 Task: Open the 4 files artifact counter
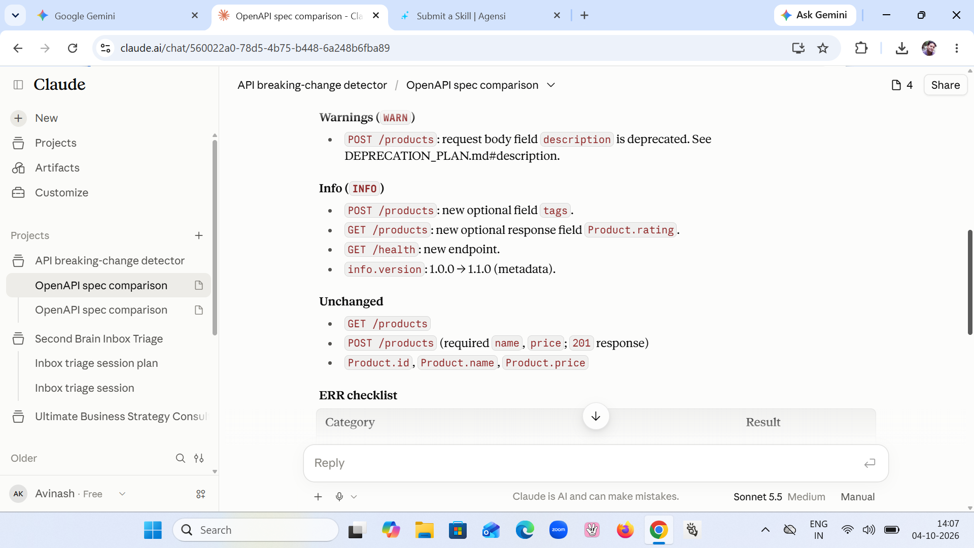pyautogui.click(x=902, y=85)
